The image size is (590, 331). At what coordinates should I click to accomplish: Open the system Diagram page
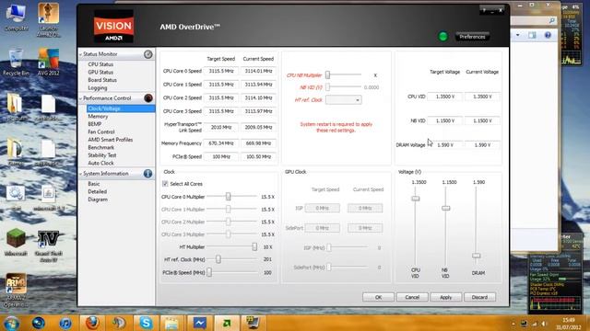coord(98,200)
